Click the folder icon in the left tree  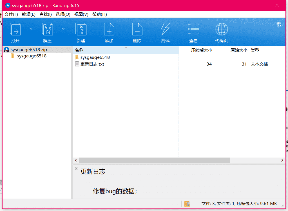coord(13,56)
